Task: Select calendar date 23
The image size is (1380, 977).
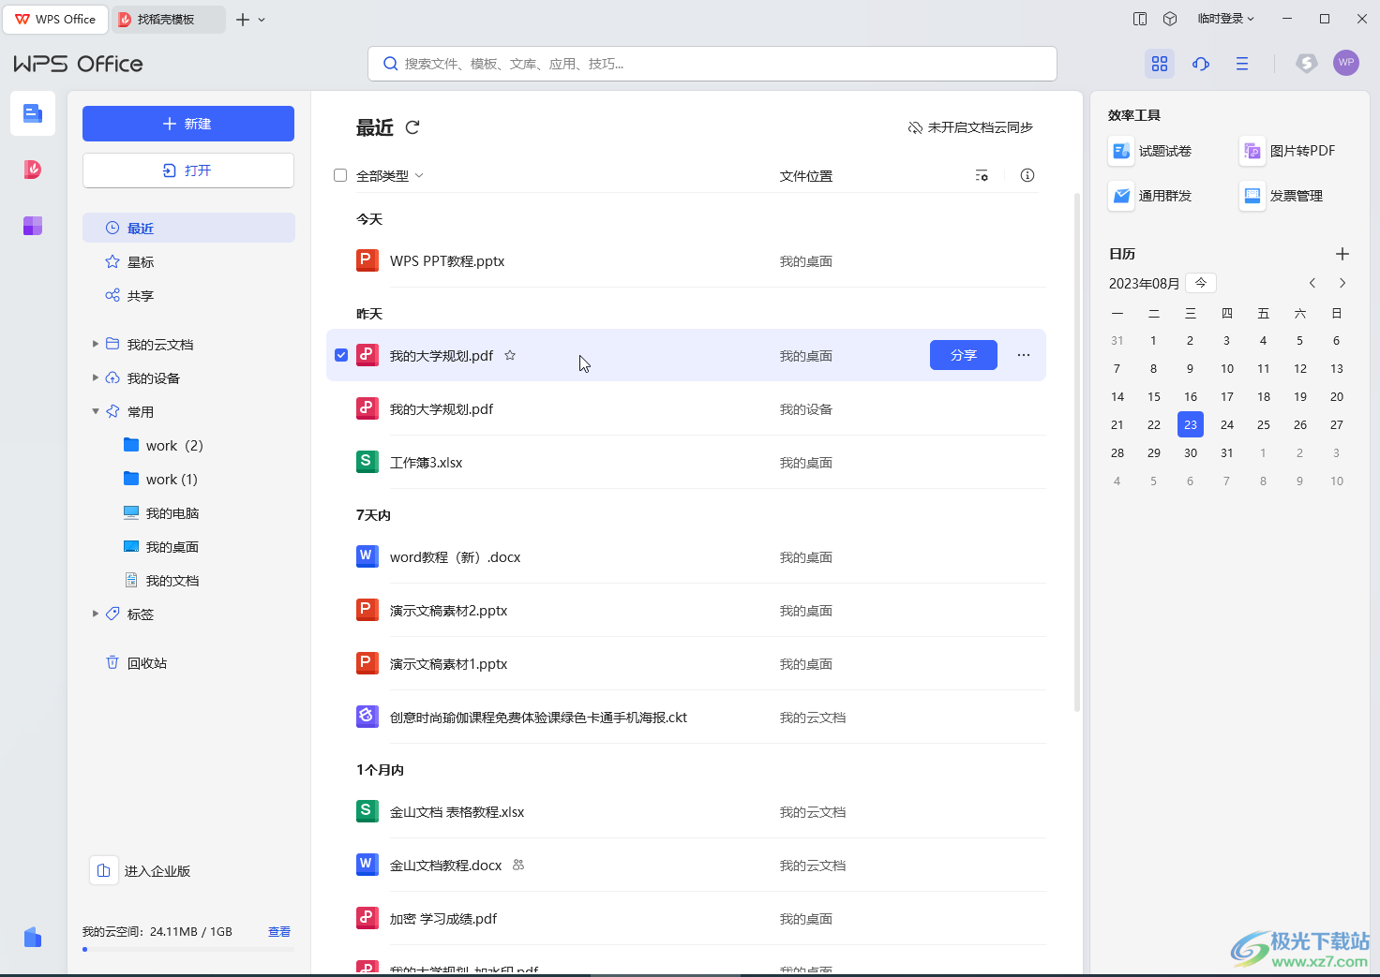Action: (1191, 424)
